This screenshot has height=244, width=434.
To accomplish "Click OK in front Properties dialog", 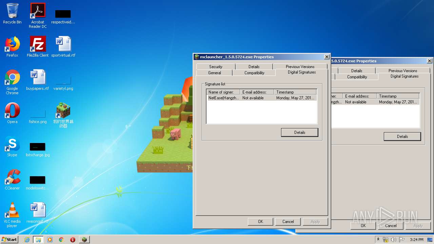I will point(260,222).
